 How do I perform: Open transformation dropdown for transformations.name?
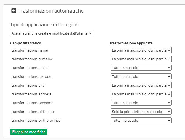pyautogui.click(x=141, y=50)
